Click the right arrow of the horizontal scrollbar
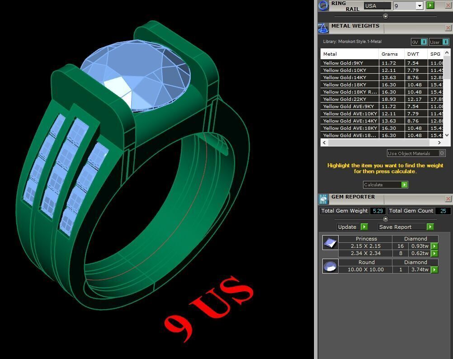Viewport: 453px width, 359px height. coord(439,143)
